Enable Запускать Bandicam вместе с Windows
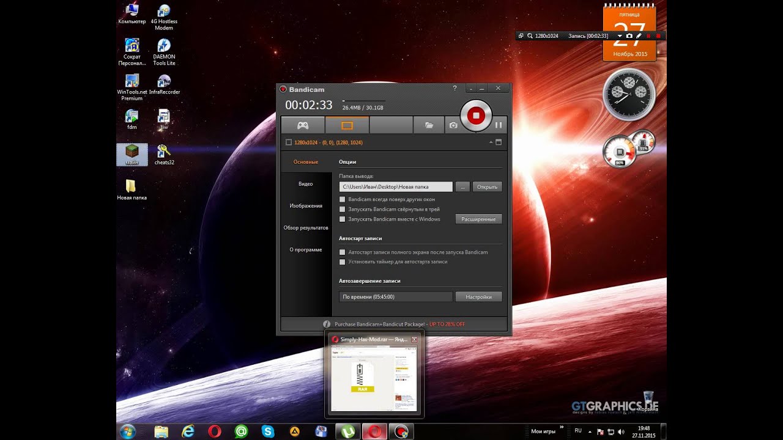 pos(343,219)
